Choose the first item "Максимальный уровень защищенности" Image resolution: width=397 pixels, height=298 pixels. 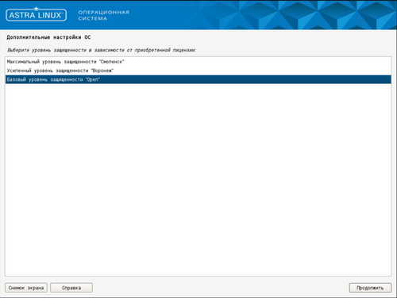198,62
